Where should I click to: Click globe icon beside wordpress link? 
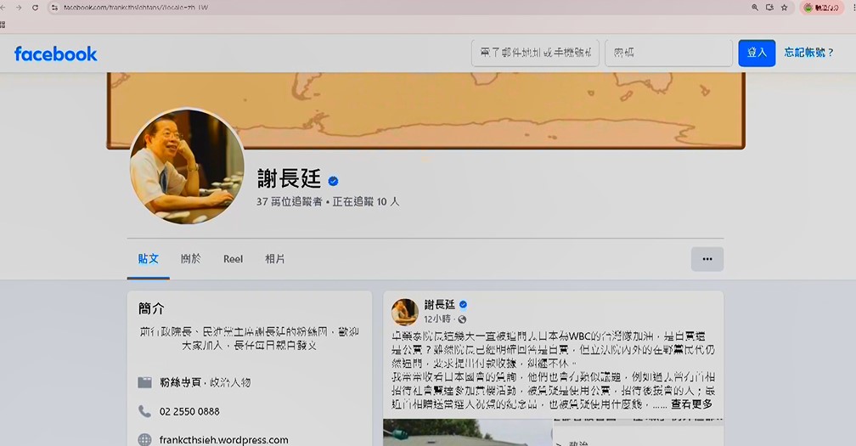(x=144, y=439)
